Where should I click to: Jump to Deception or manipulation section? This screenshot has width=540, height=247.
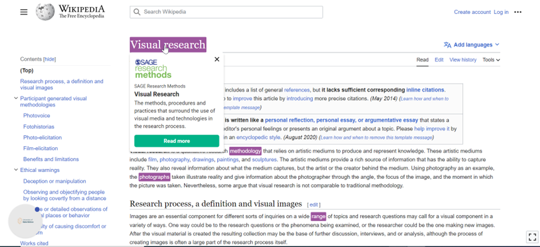54,181
